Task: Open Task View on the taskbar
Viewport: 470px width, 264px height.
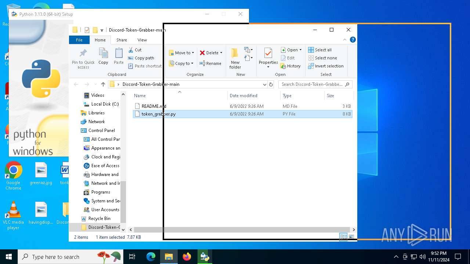Action: (x=132, y=257)
